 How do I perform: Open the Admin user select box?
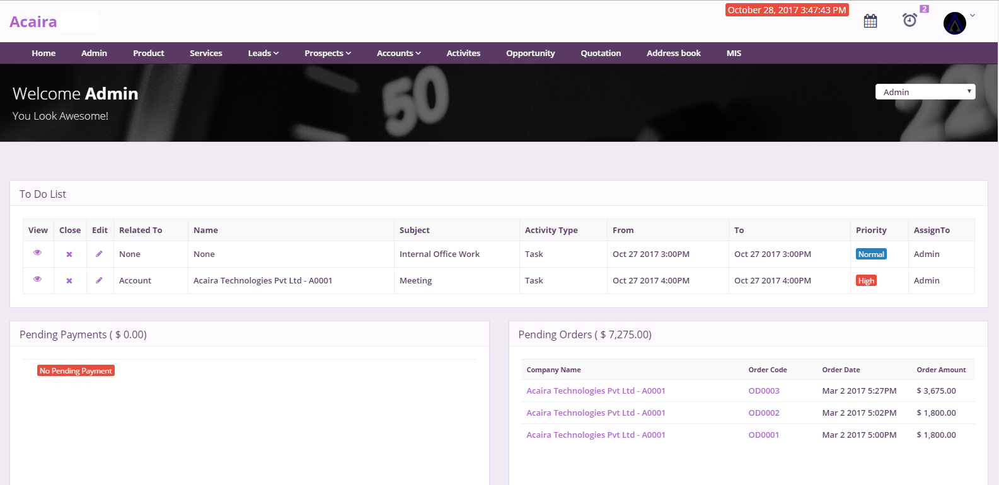click(x=925, y=92)
